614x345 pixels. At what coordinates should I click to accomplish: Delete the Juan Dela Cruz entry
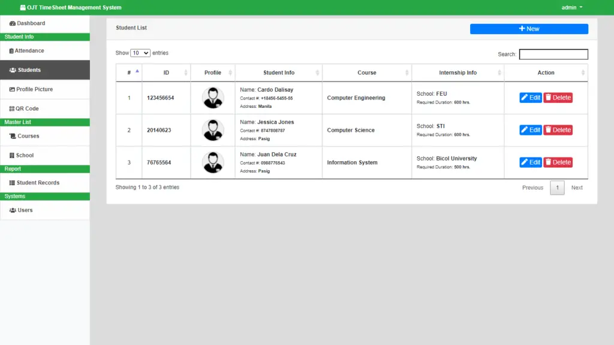558,162
